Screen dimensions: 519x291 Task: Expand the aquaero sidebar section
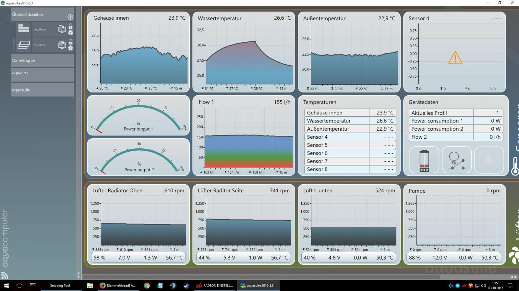(42, 75)
